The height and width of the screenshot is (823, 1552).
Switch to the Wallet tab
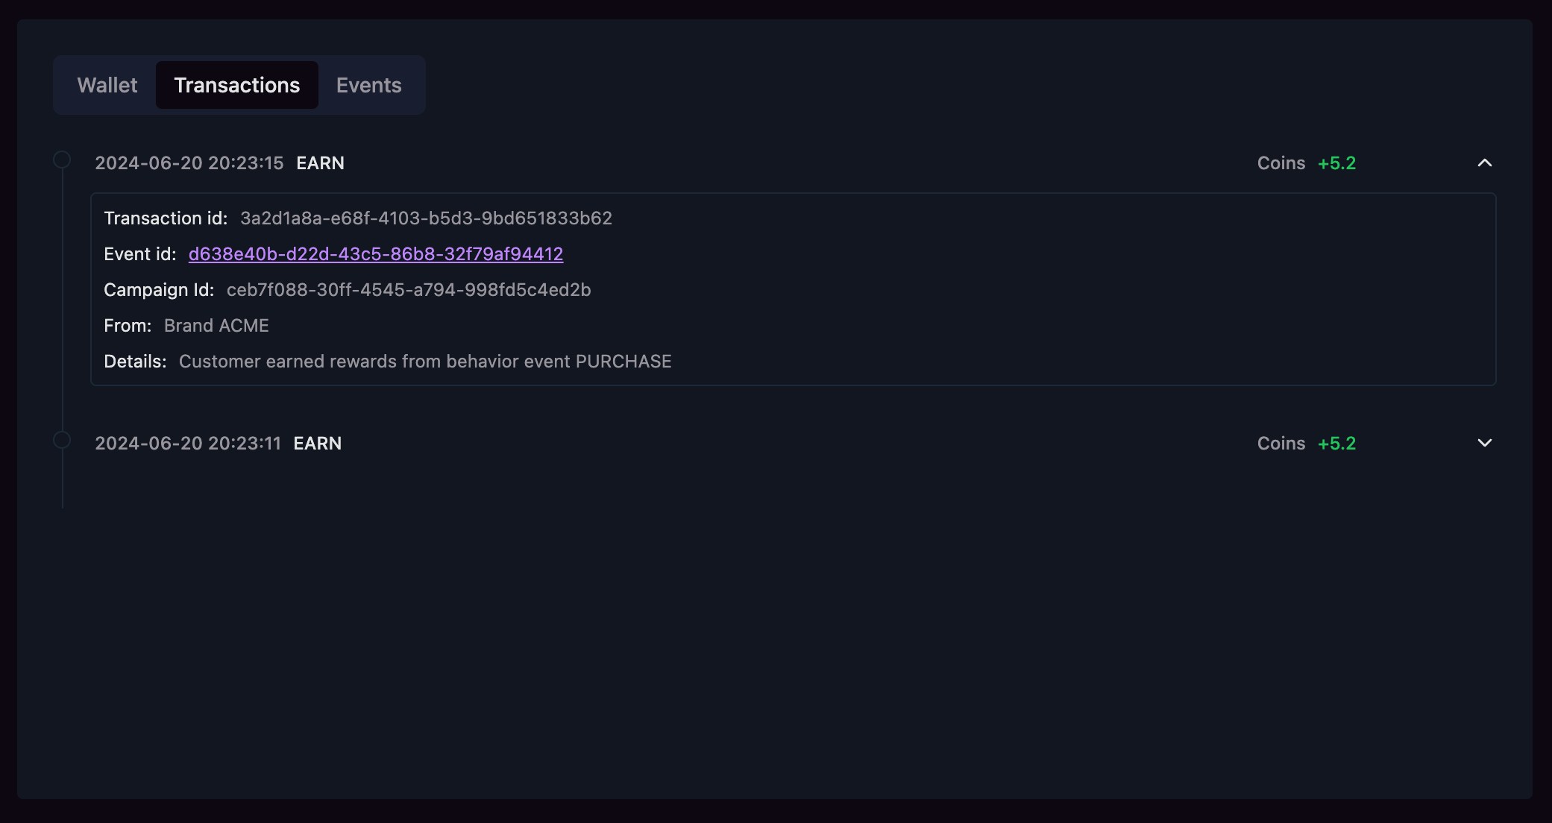[107, 85]
